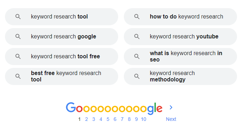
Task: Select the 'keyword research methodology' suggestion
Action: click(180, 76)
